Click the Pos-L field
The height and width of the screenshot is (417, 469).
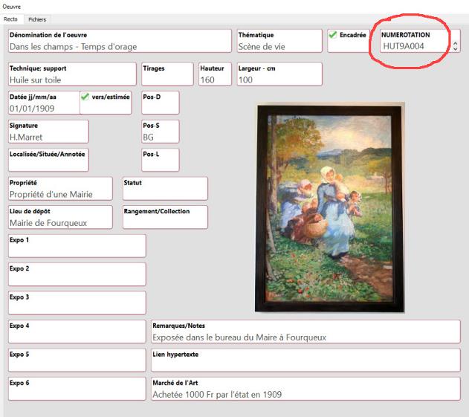coord(161,160)
